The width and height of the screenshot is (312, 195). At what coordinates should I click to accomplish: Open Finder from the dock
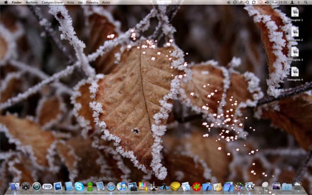pos(15,187)
